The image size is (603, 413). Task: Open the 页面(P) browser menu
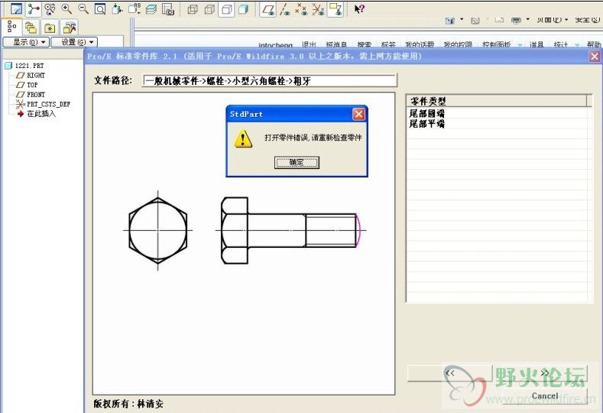(553, 20)
